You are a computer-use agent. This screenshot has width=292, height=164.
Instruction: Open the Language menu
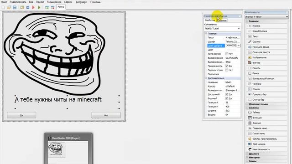point(81,2)
